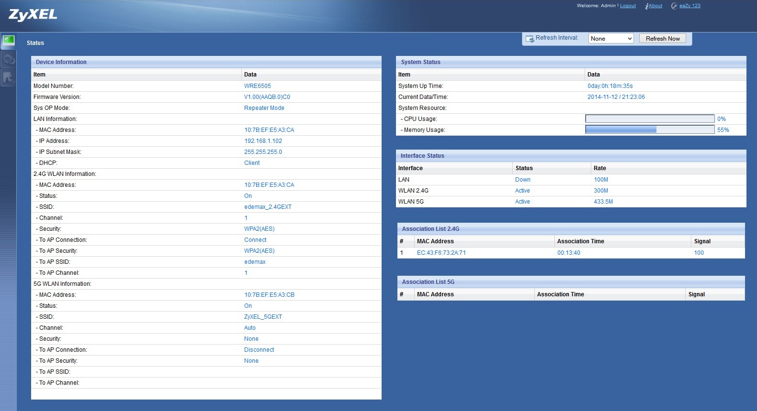Open the Maintenance tools sidebar icon
757x411 pixels.
click(x=9, y=78)
